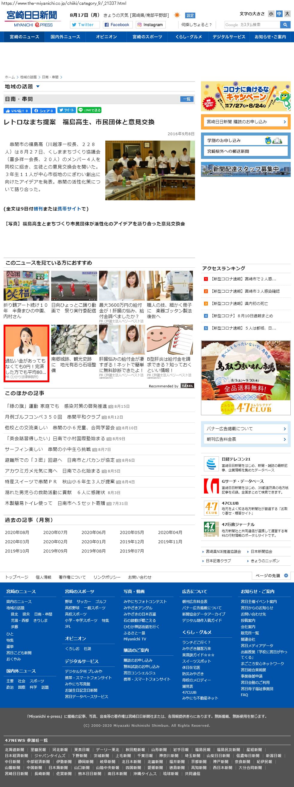Select medium font size 中

(279, 14)
